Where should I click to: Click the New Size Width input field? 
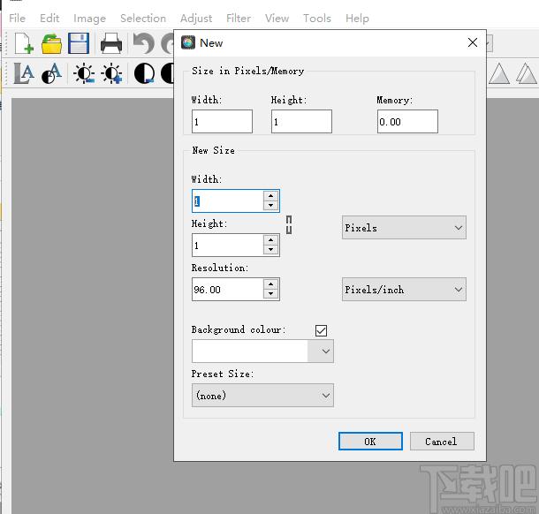tap(228, 200)
